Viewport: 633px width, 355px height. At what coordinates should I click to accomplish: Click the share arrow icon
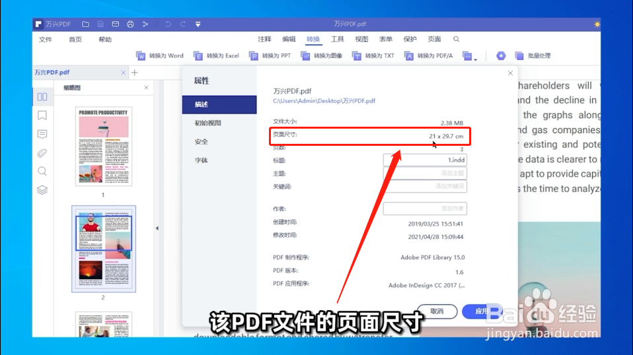(145, 24)
